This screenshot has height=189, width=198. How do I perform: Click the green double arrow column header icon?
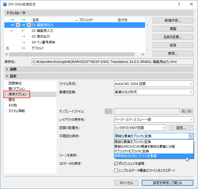coord(24,20)
